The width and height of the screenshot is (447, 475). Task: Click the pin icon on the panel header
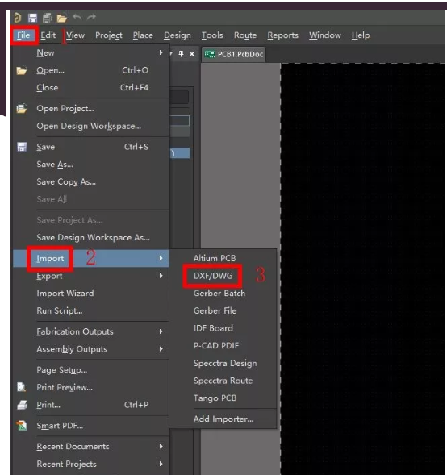[x=182, y=54]
